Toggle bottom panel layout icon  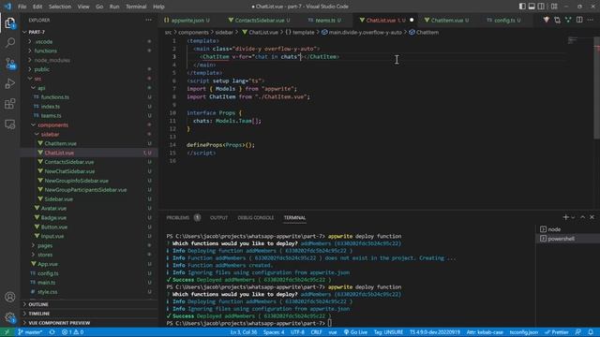532,7
